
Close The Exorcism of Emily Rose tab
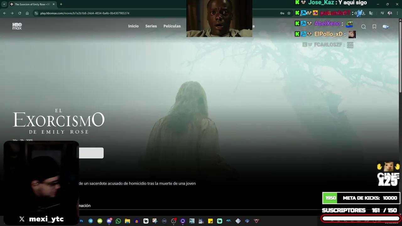[53, 4]
